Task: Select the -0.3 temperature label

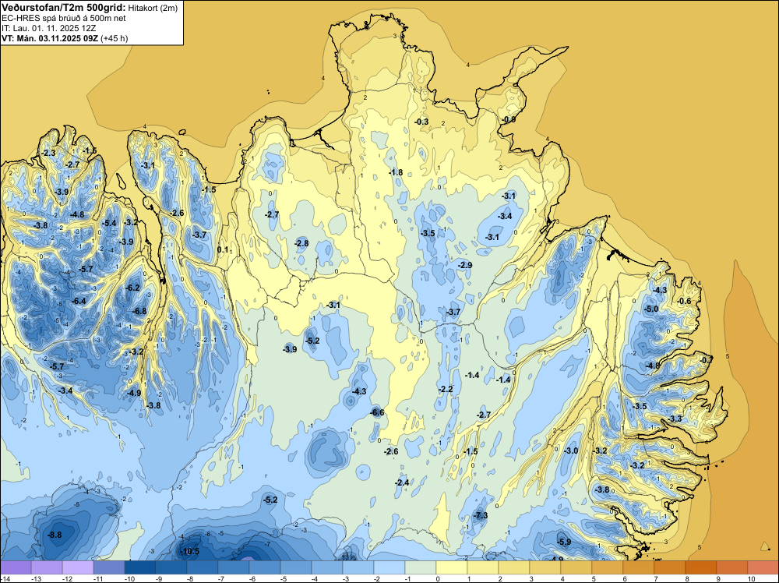Action: (421, 122)
